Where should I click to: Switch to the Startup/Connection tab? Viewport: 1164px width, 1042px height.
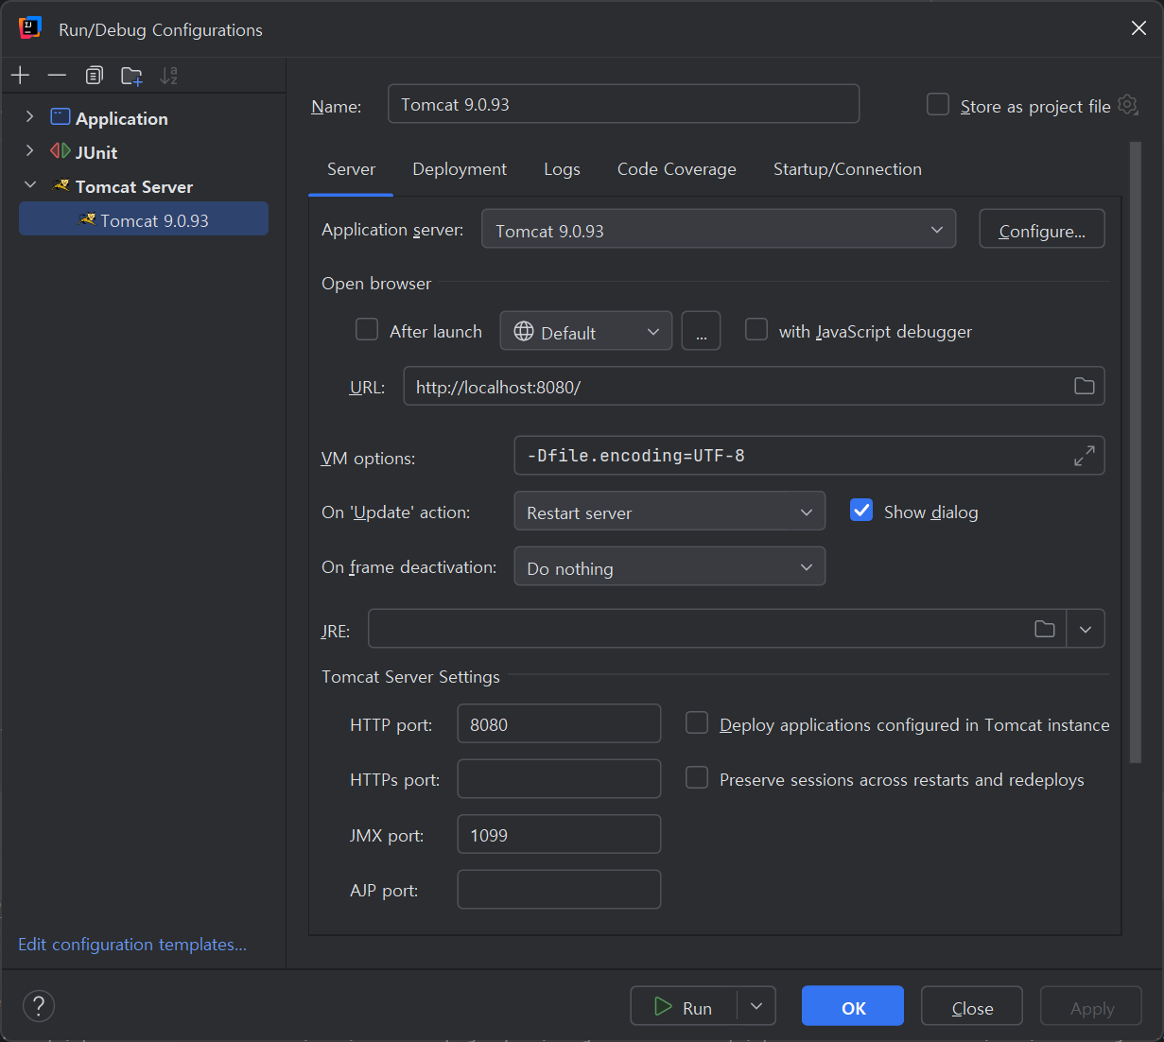tap(847, 169)
